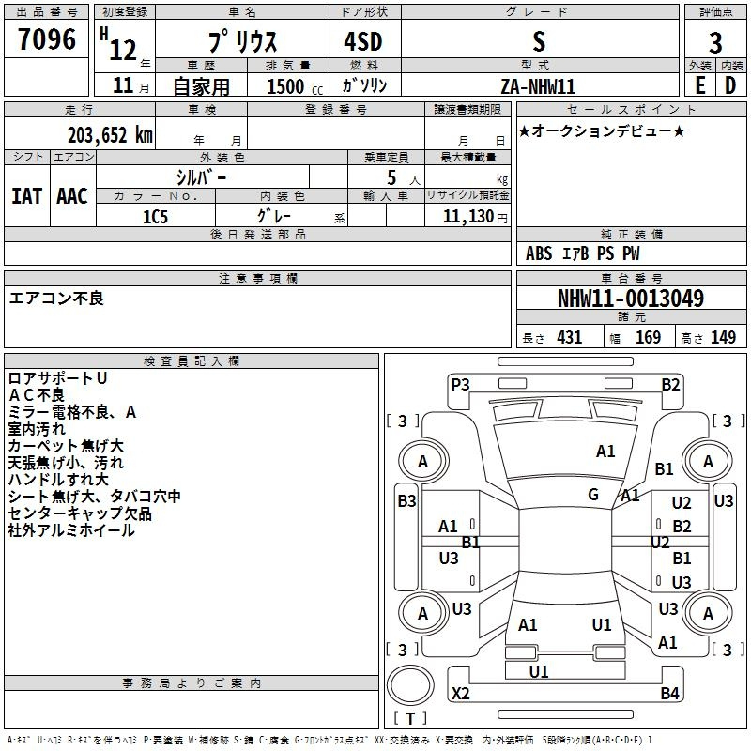
Task: Click the upper-right tire circle marked A
Action: click(708, 461)
